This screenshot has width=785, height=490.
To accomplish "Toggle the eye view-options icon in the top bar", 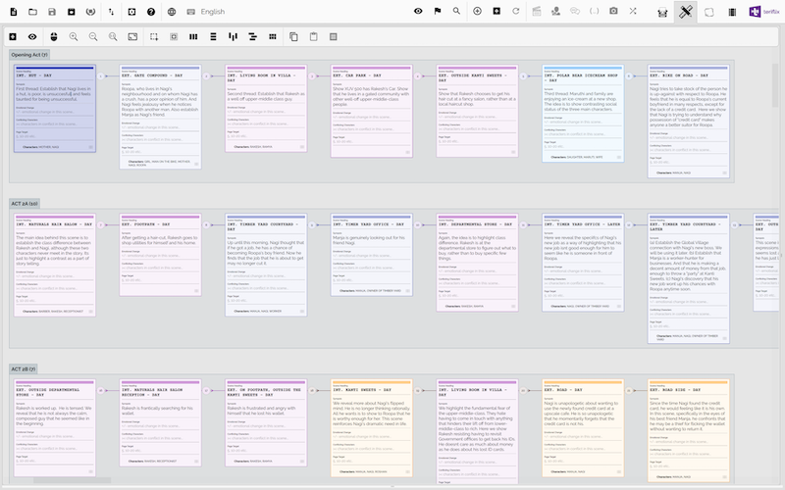I will [x=418, y=11].
